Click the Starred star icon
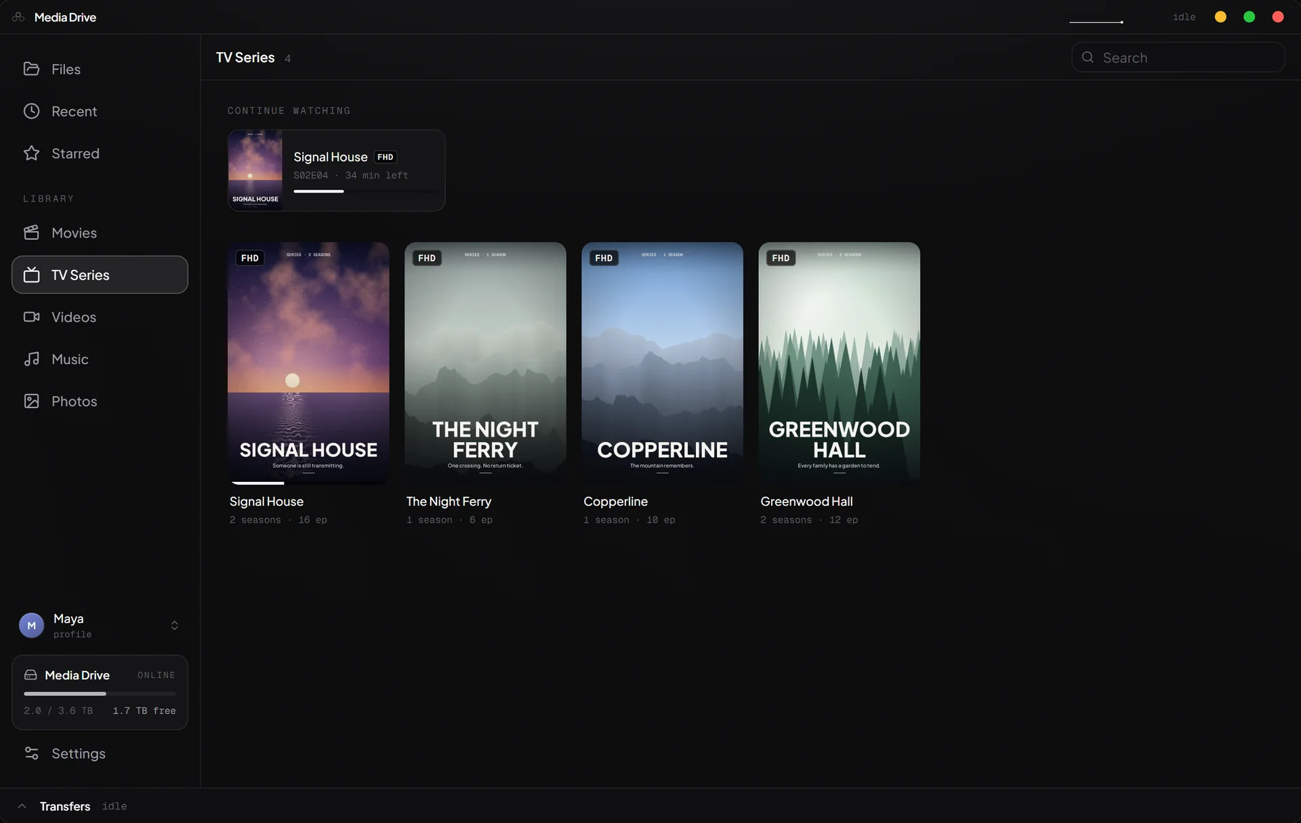Screen dimensions: 1301x823 (31, 153)
